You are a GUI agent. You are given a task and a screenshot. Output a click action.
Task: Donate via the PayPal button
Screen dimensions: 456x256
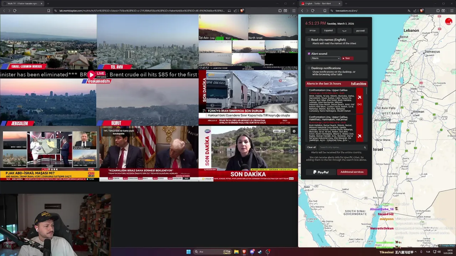click(x=321, y=172)
